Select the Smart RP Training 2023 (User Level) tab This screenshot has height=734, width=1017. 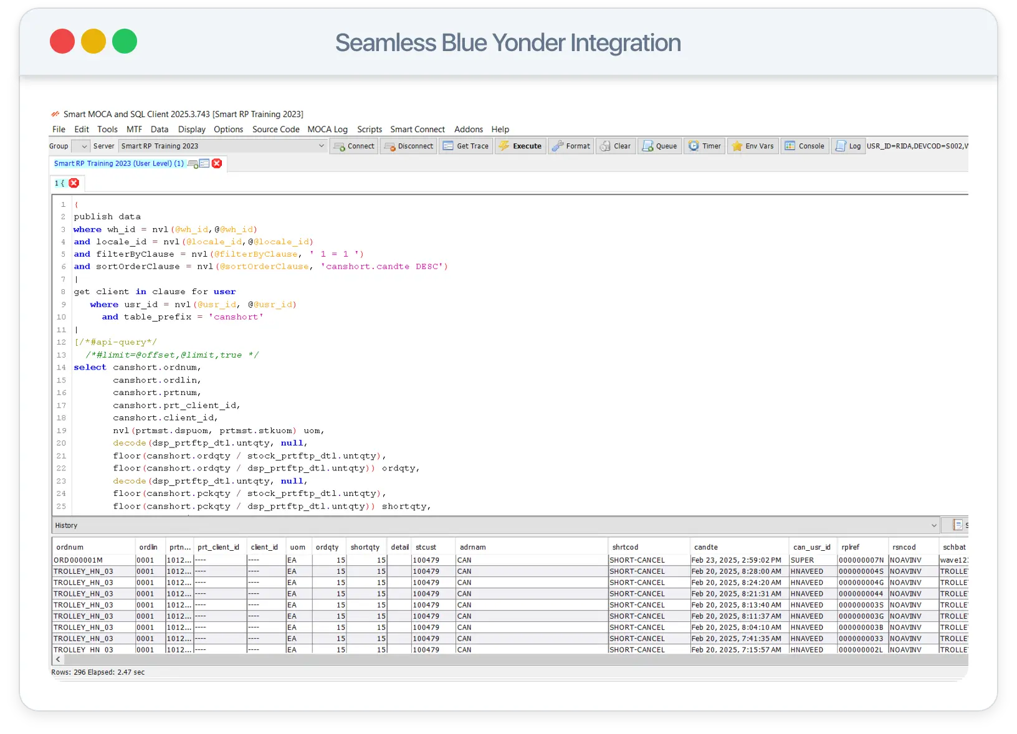pyautogui.click(x=119, y=163)
